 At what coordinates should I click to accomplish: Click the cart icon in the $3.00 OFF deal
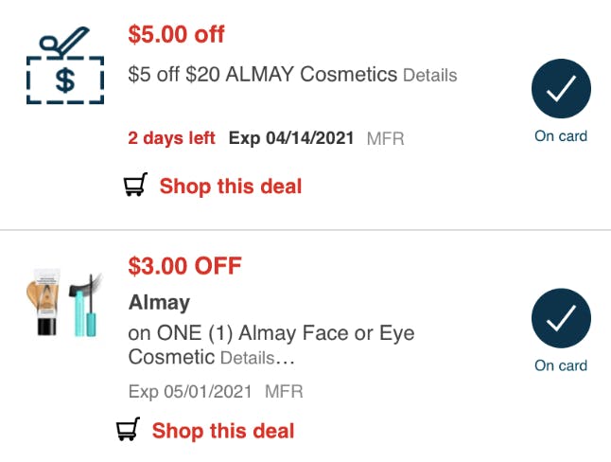point(129,431)
